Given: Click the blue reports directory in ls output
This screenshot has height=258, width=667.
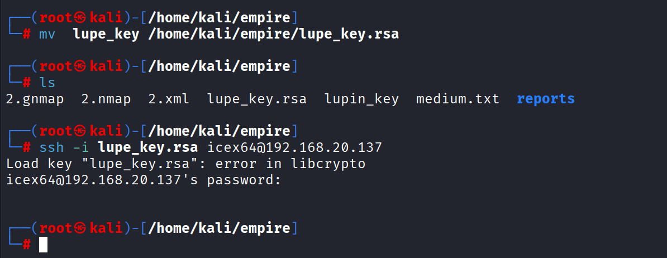Looking at the screenshot, I should [545, 99].
